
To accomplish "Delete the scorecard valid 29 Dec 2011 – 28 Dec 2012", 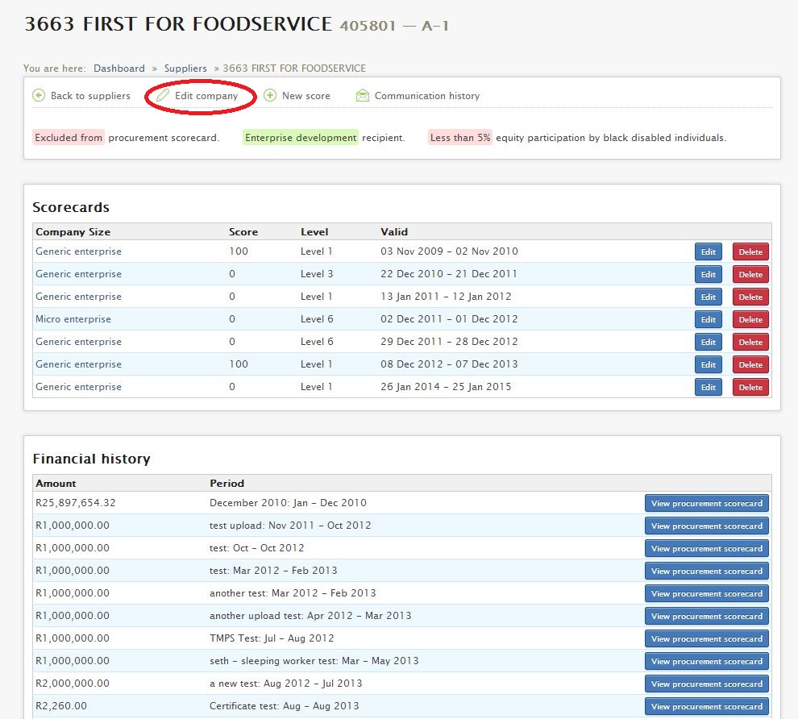I will [750, 342].
